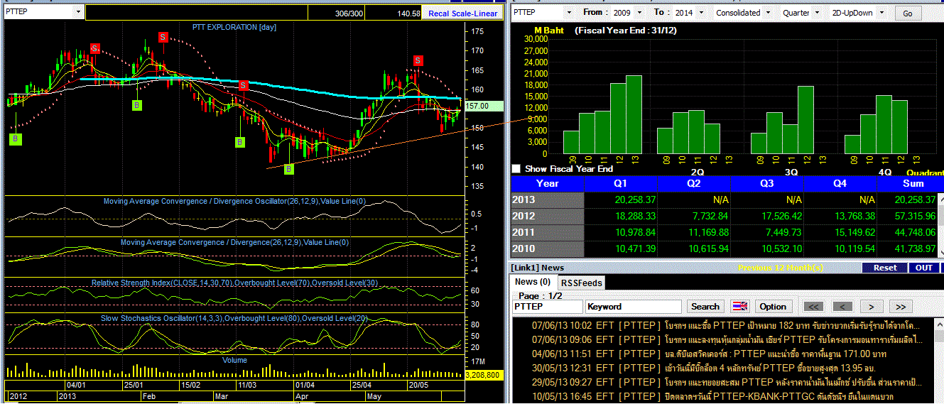This screenshot has width=944, height=404.
Task: Click the Q2 column header
Action: [x=693, y=183]
